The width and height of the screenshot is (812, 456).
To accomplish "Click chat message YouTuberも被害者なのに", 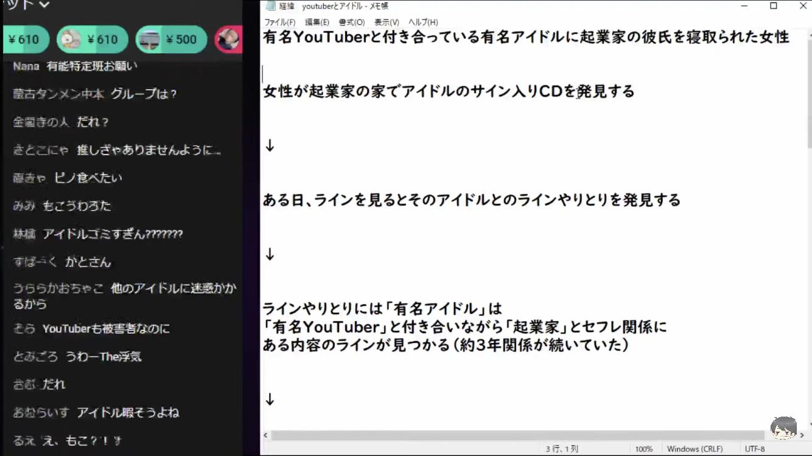I will [x=106, y=329].
